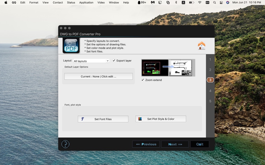Select the highlighted step 3 marker

pyautogui.click(x=210, y=80)
